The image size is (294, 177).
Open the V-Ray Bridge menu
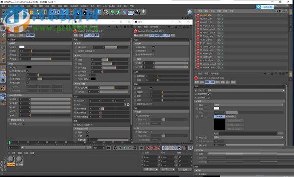coord(109,6)
